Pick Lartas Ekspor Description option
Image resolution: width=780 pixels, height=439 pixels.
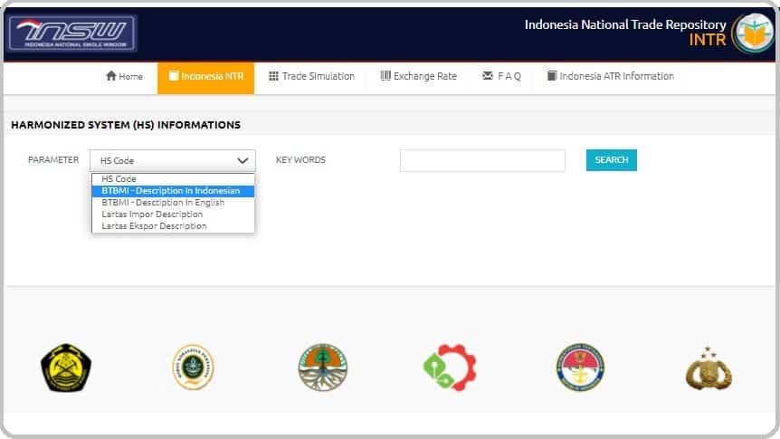(x=173, y=226)
